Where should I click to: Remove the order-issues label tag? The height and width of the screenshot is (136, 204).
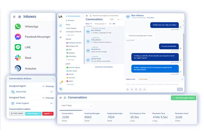coord(39,114)
